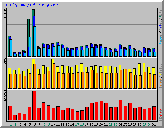Click the orange Sites bar for day 25
The width and height of the screenshot is (164, 128).
pos(126,79)
